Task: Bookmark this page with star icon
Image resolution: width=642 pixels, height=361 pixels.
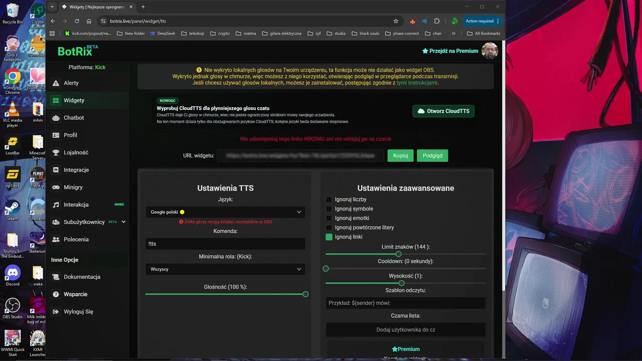Action: click(x=396, y=21)
